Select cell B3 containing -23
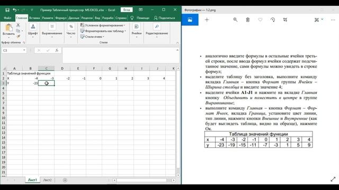 pos(31,83)
